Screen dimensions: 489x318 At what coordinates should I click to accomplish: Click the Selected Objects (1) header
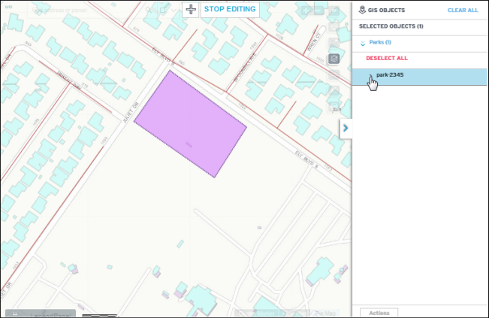tap(391, 26)
